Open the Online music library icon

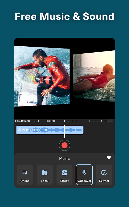tap(25, 172)
